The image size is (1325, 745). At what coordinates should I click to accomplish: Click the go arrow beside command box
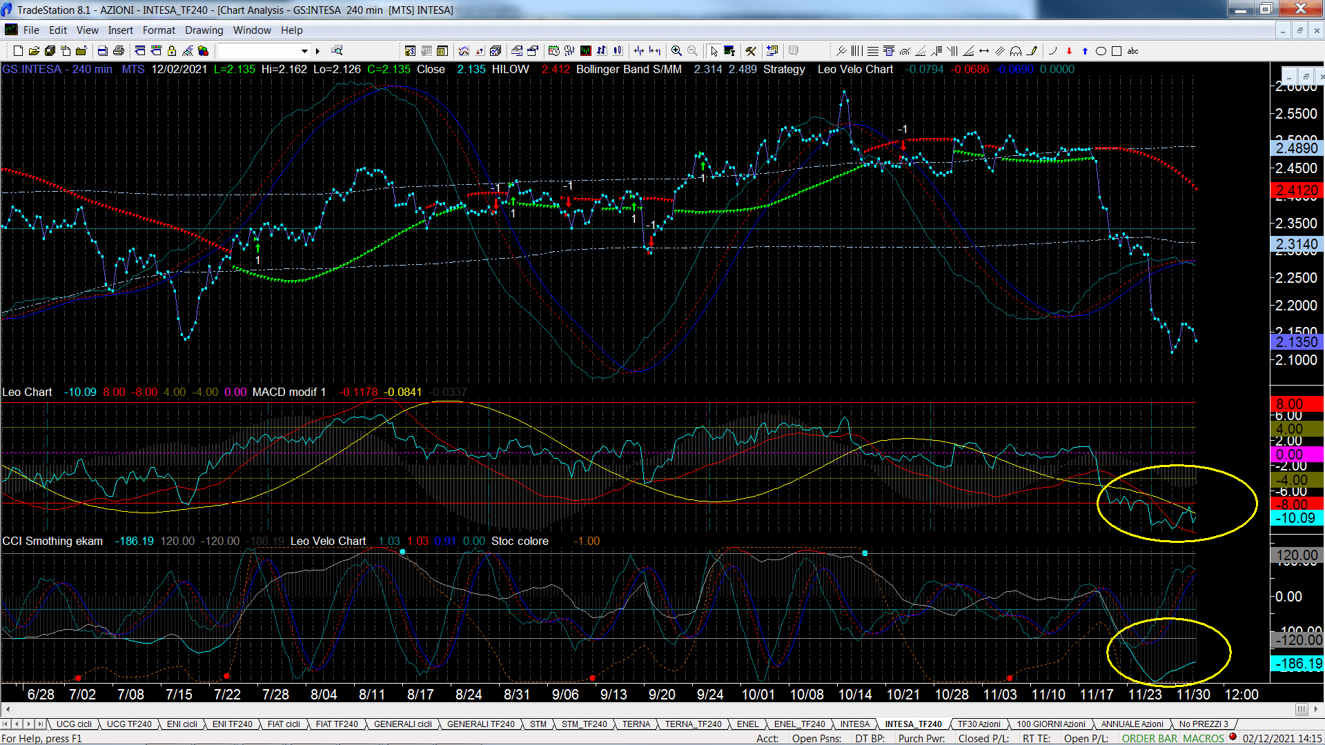click(x=318, y=50)
